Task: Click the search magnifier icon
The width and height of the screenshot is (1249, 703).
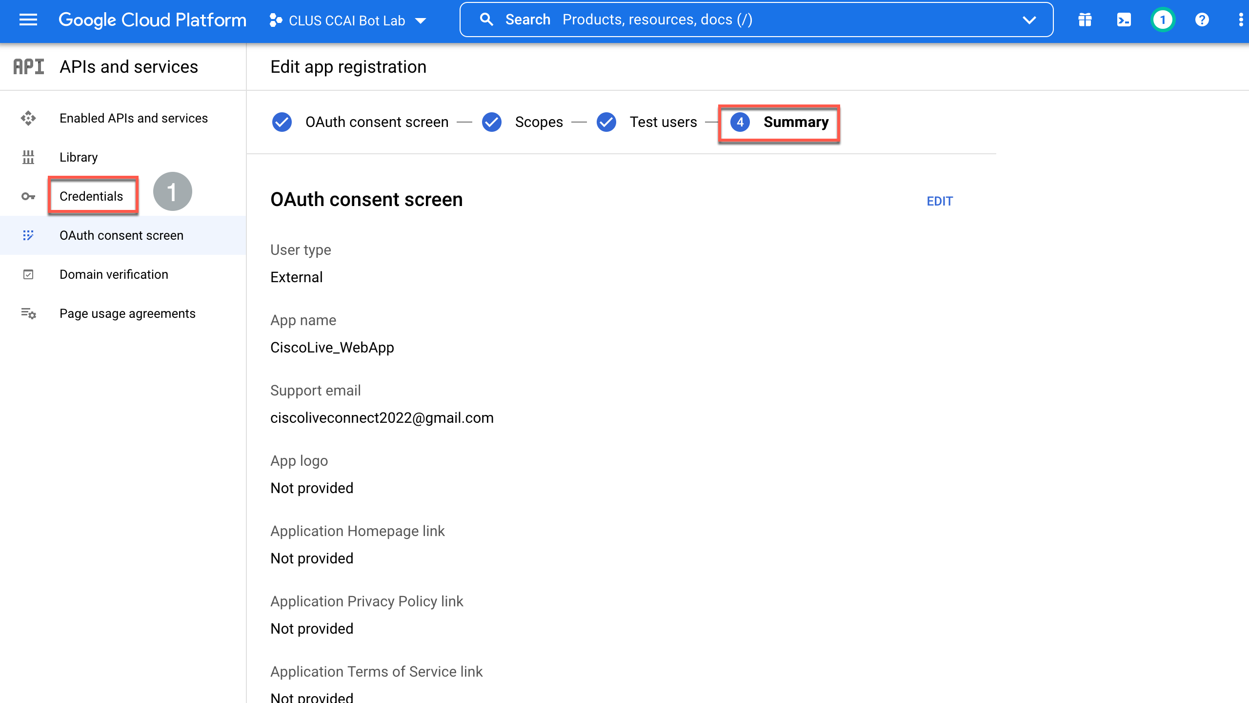Action: (x=486, y=20)
